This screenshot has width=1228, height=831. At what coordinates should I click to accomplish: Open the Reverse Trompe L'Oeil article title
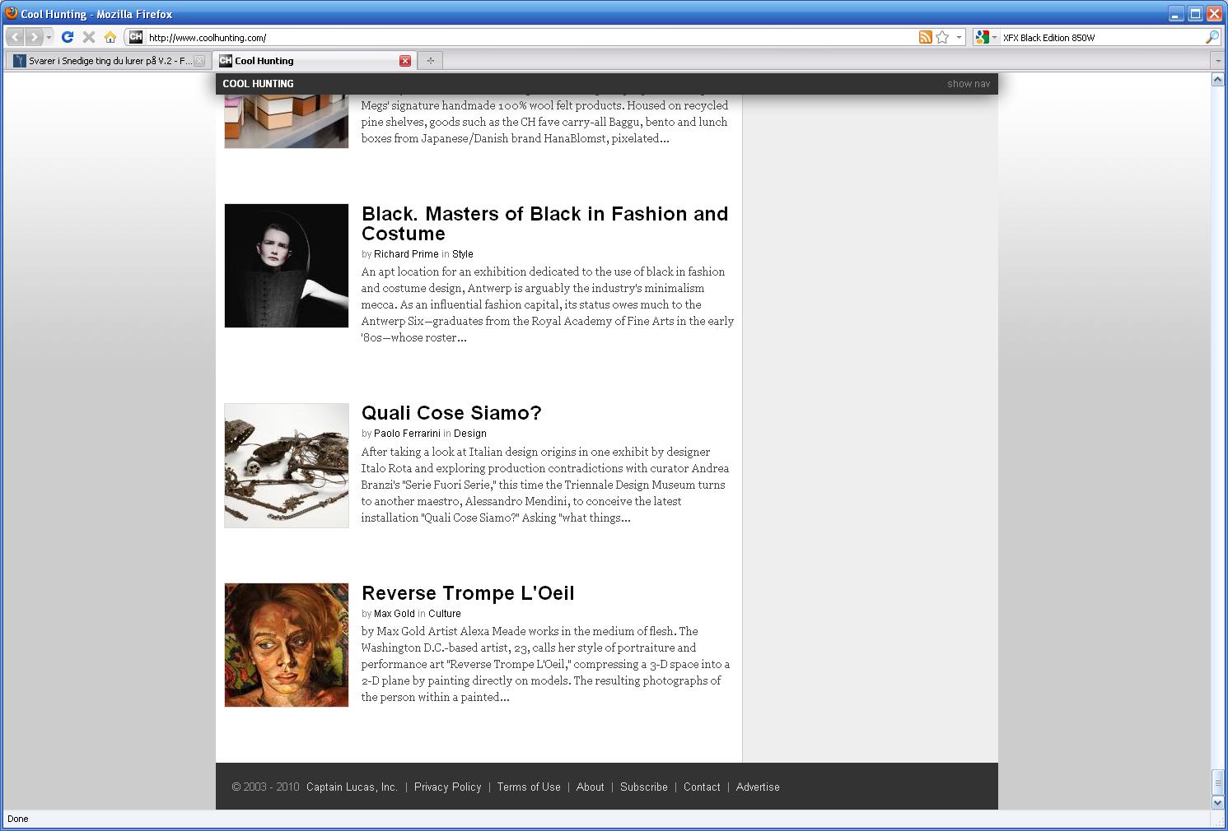click(468, 593)
